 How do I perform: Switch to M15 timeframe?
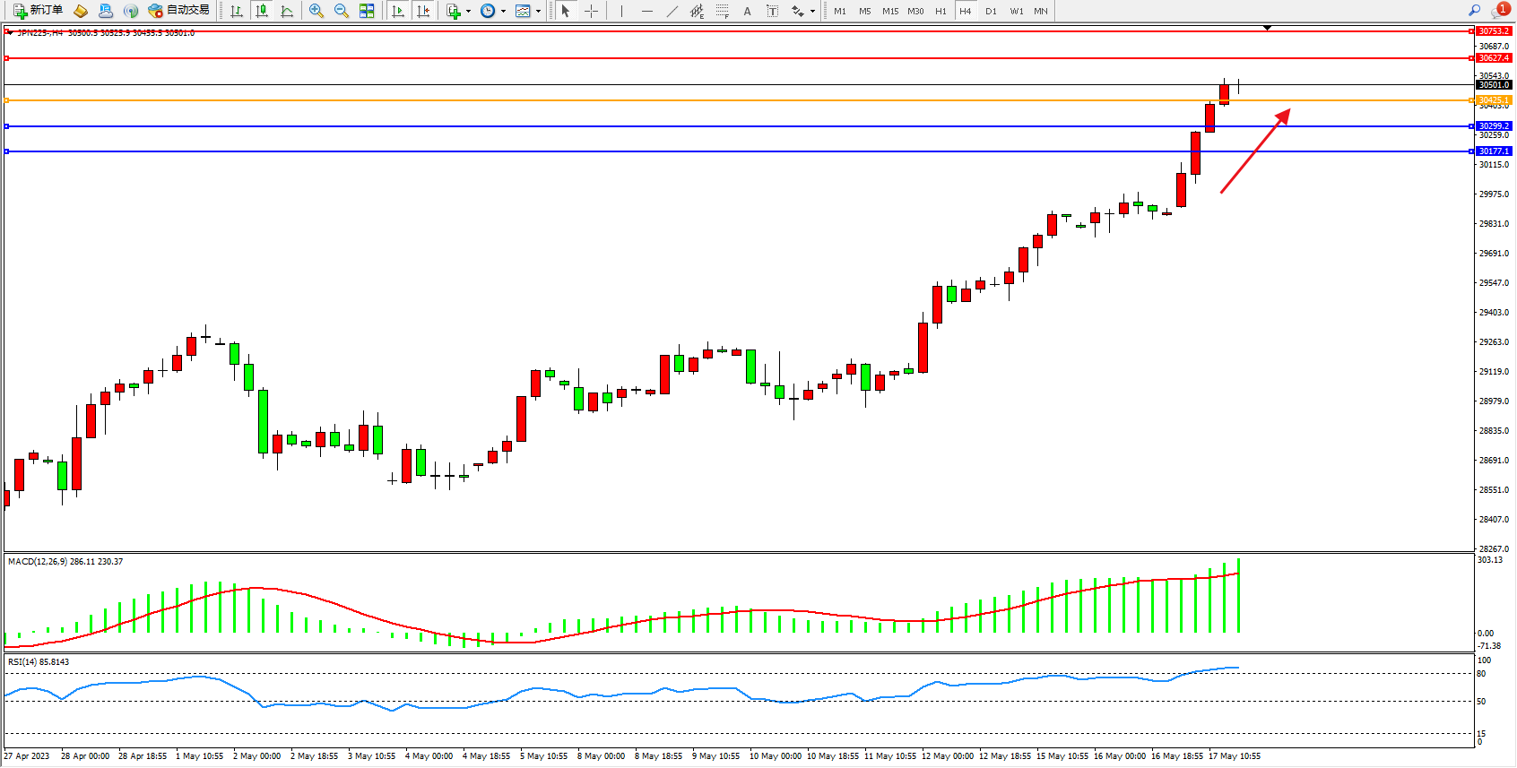click(x=889, y=11)
